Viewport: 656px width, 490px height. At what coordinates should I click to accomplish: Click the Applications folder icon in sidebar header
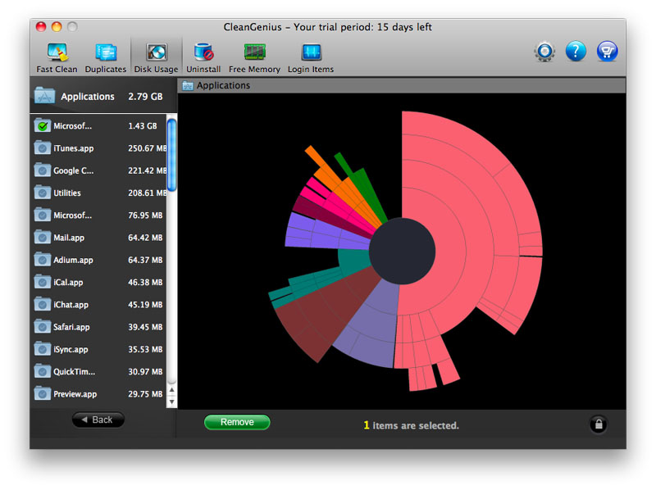45,96
